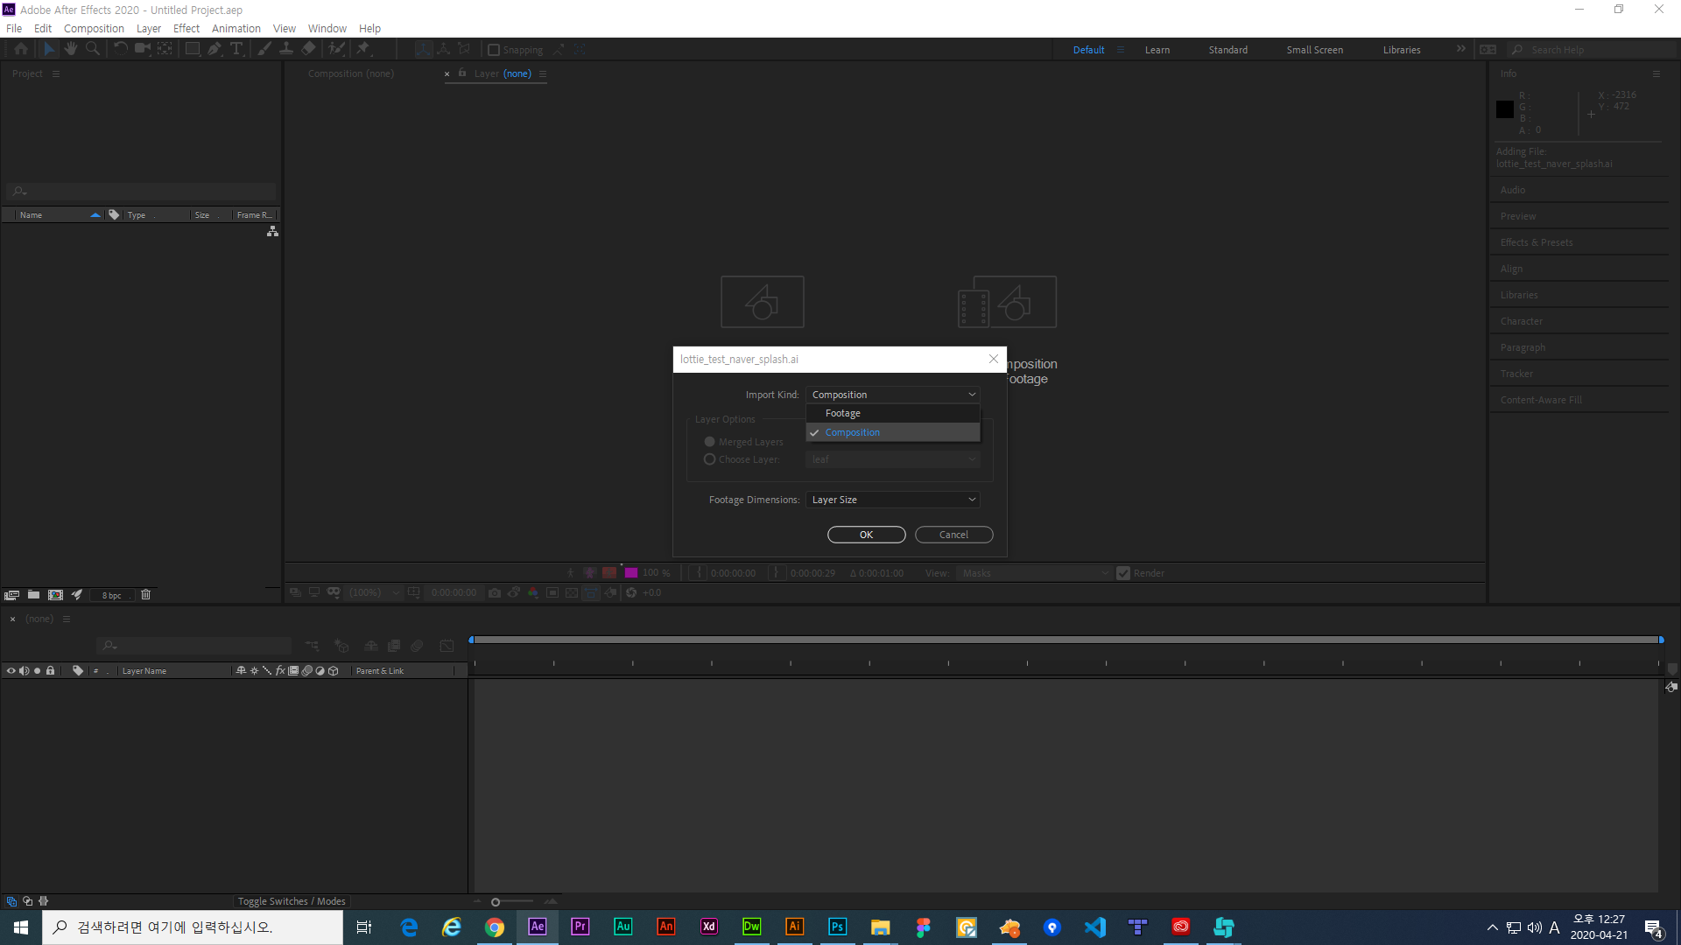Select the Puppet Pin tool
Screen dimensions: 1681x945
363,49
